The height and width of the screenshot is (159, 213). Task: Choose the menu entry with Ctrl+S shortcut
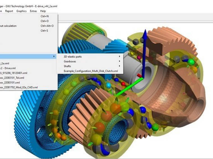[x=28, y=31]
